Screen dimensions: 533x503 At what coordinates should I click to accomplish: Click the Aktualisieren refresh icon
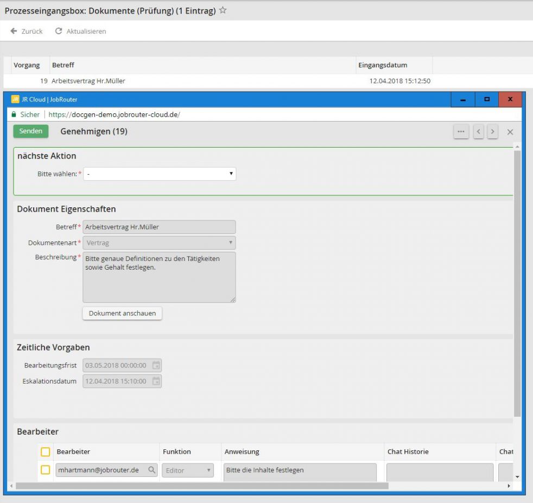tap(59, 31)
